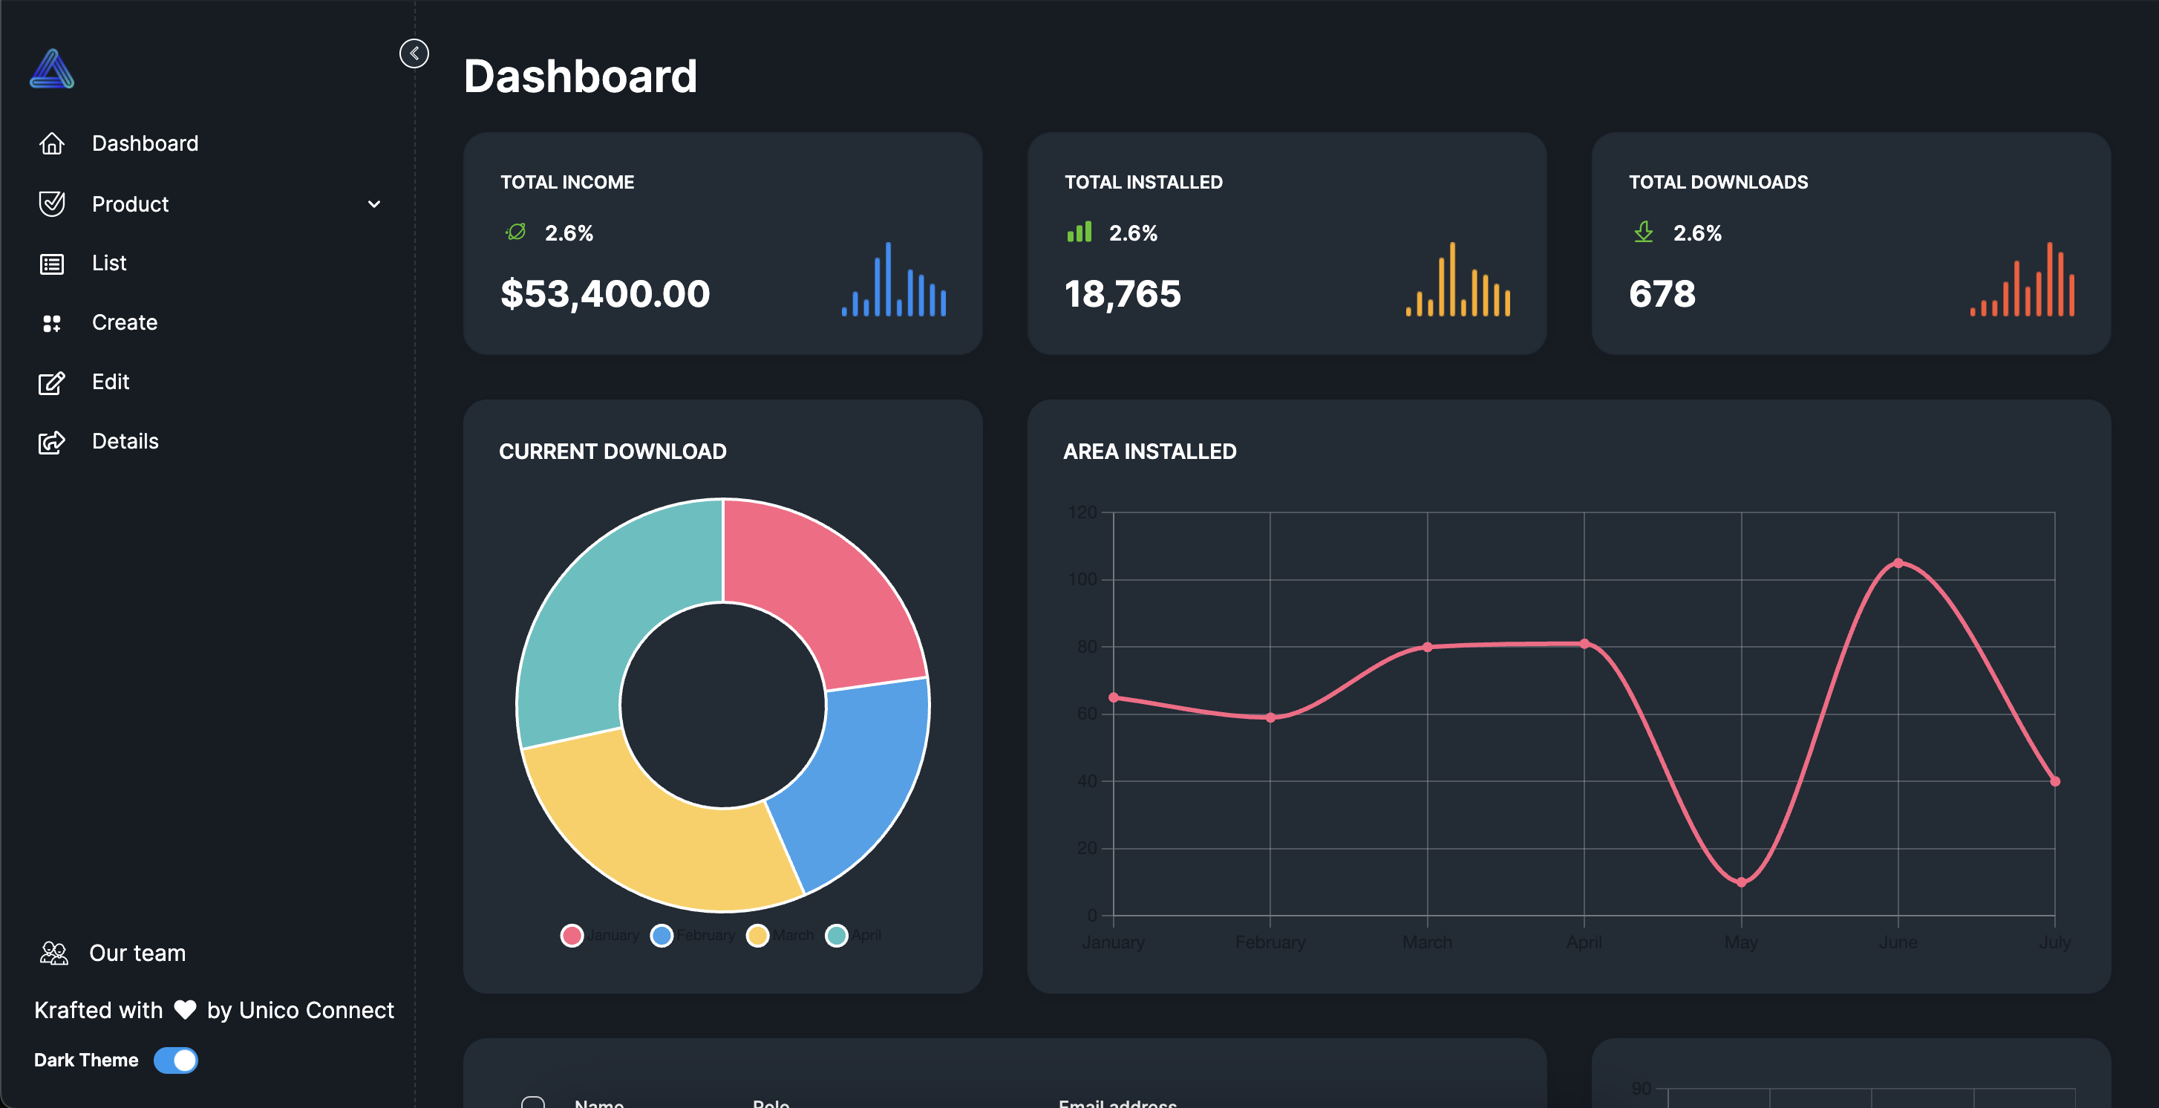Viewport: 2159px width, 1108px height.
Task: Click the Product shield icon
Action: coord(52,203)
